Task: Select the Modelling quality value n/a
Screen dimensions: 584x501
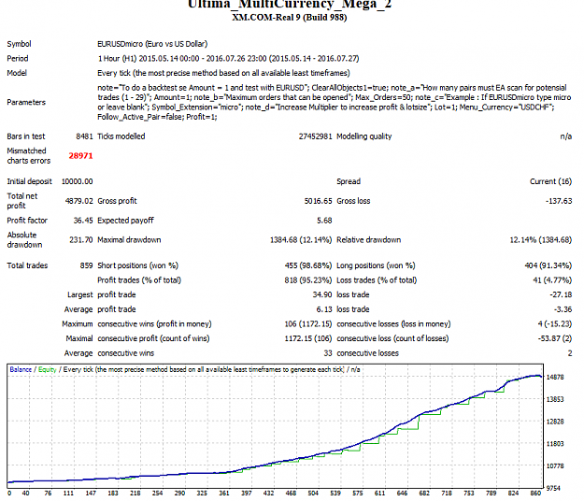Action: click(565, 136)
